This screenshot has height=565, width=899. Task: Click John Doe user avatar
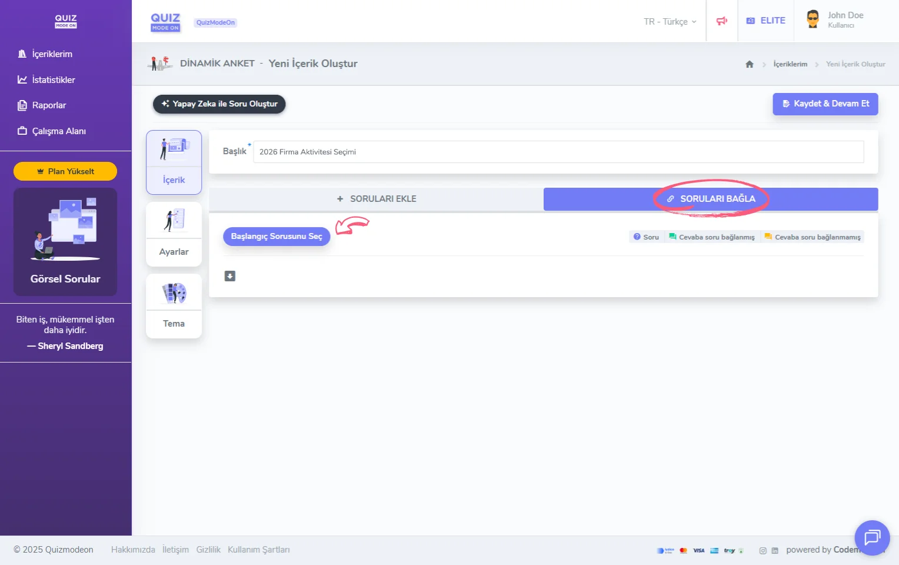click(813, 19)
